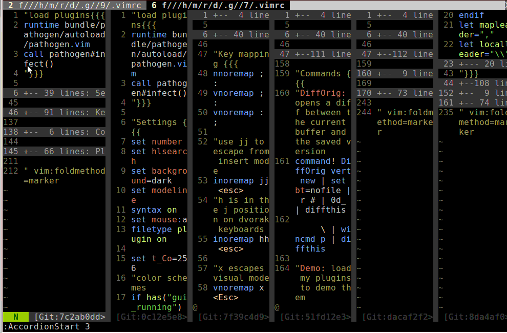The image size is (507, 333).
Task: Focus the window with status Git:0c12e5e8
Action: tap(152, 317)
